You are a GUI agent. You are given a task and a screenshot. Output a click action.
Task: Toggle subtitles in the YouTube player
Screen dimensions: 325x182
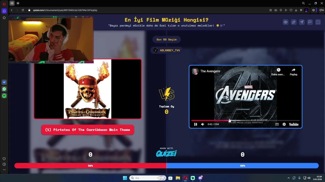(x=277, y=124)
